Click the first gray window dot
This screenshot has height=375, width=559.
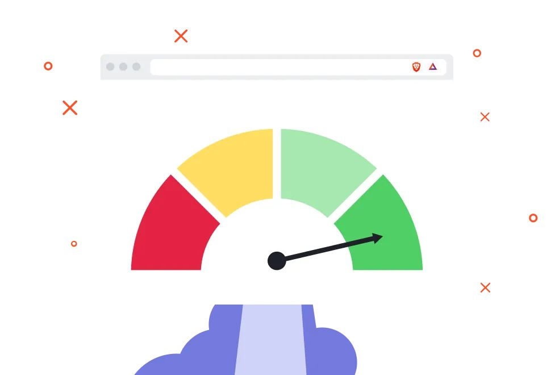pyautogui.click(x=110, y=66)
